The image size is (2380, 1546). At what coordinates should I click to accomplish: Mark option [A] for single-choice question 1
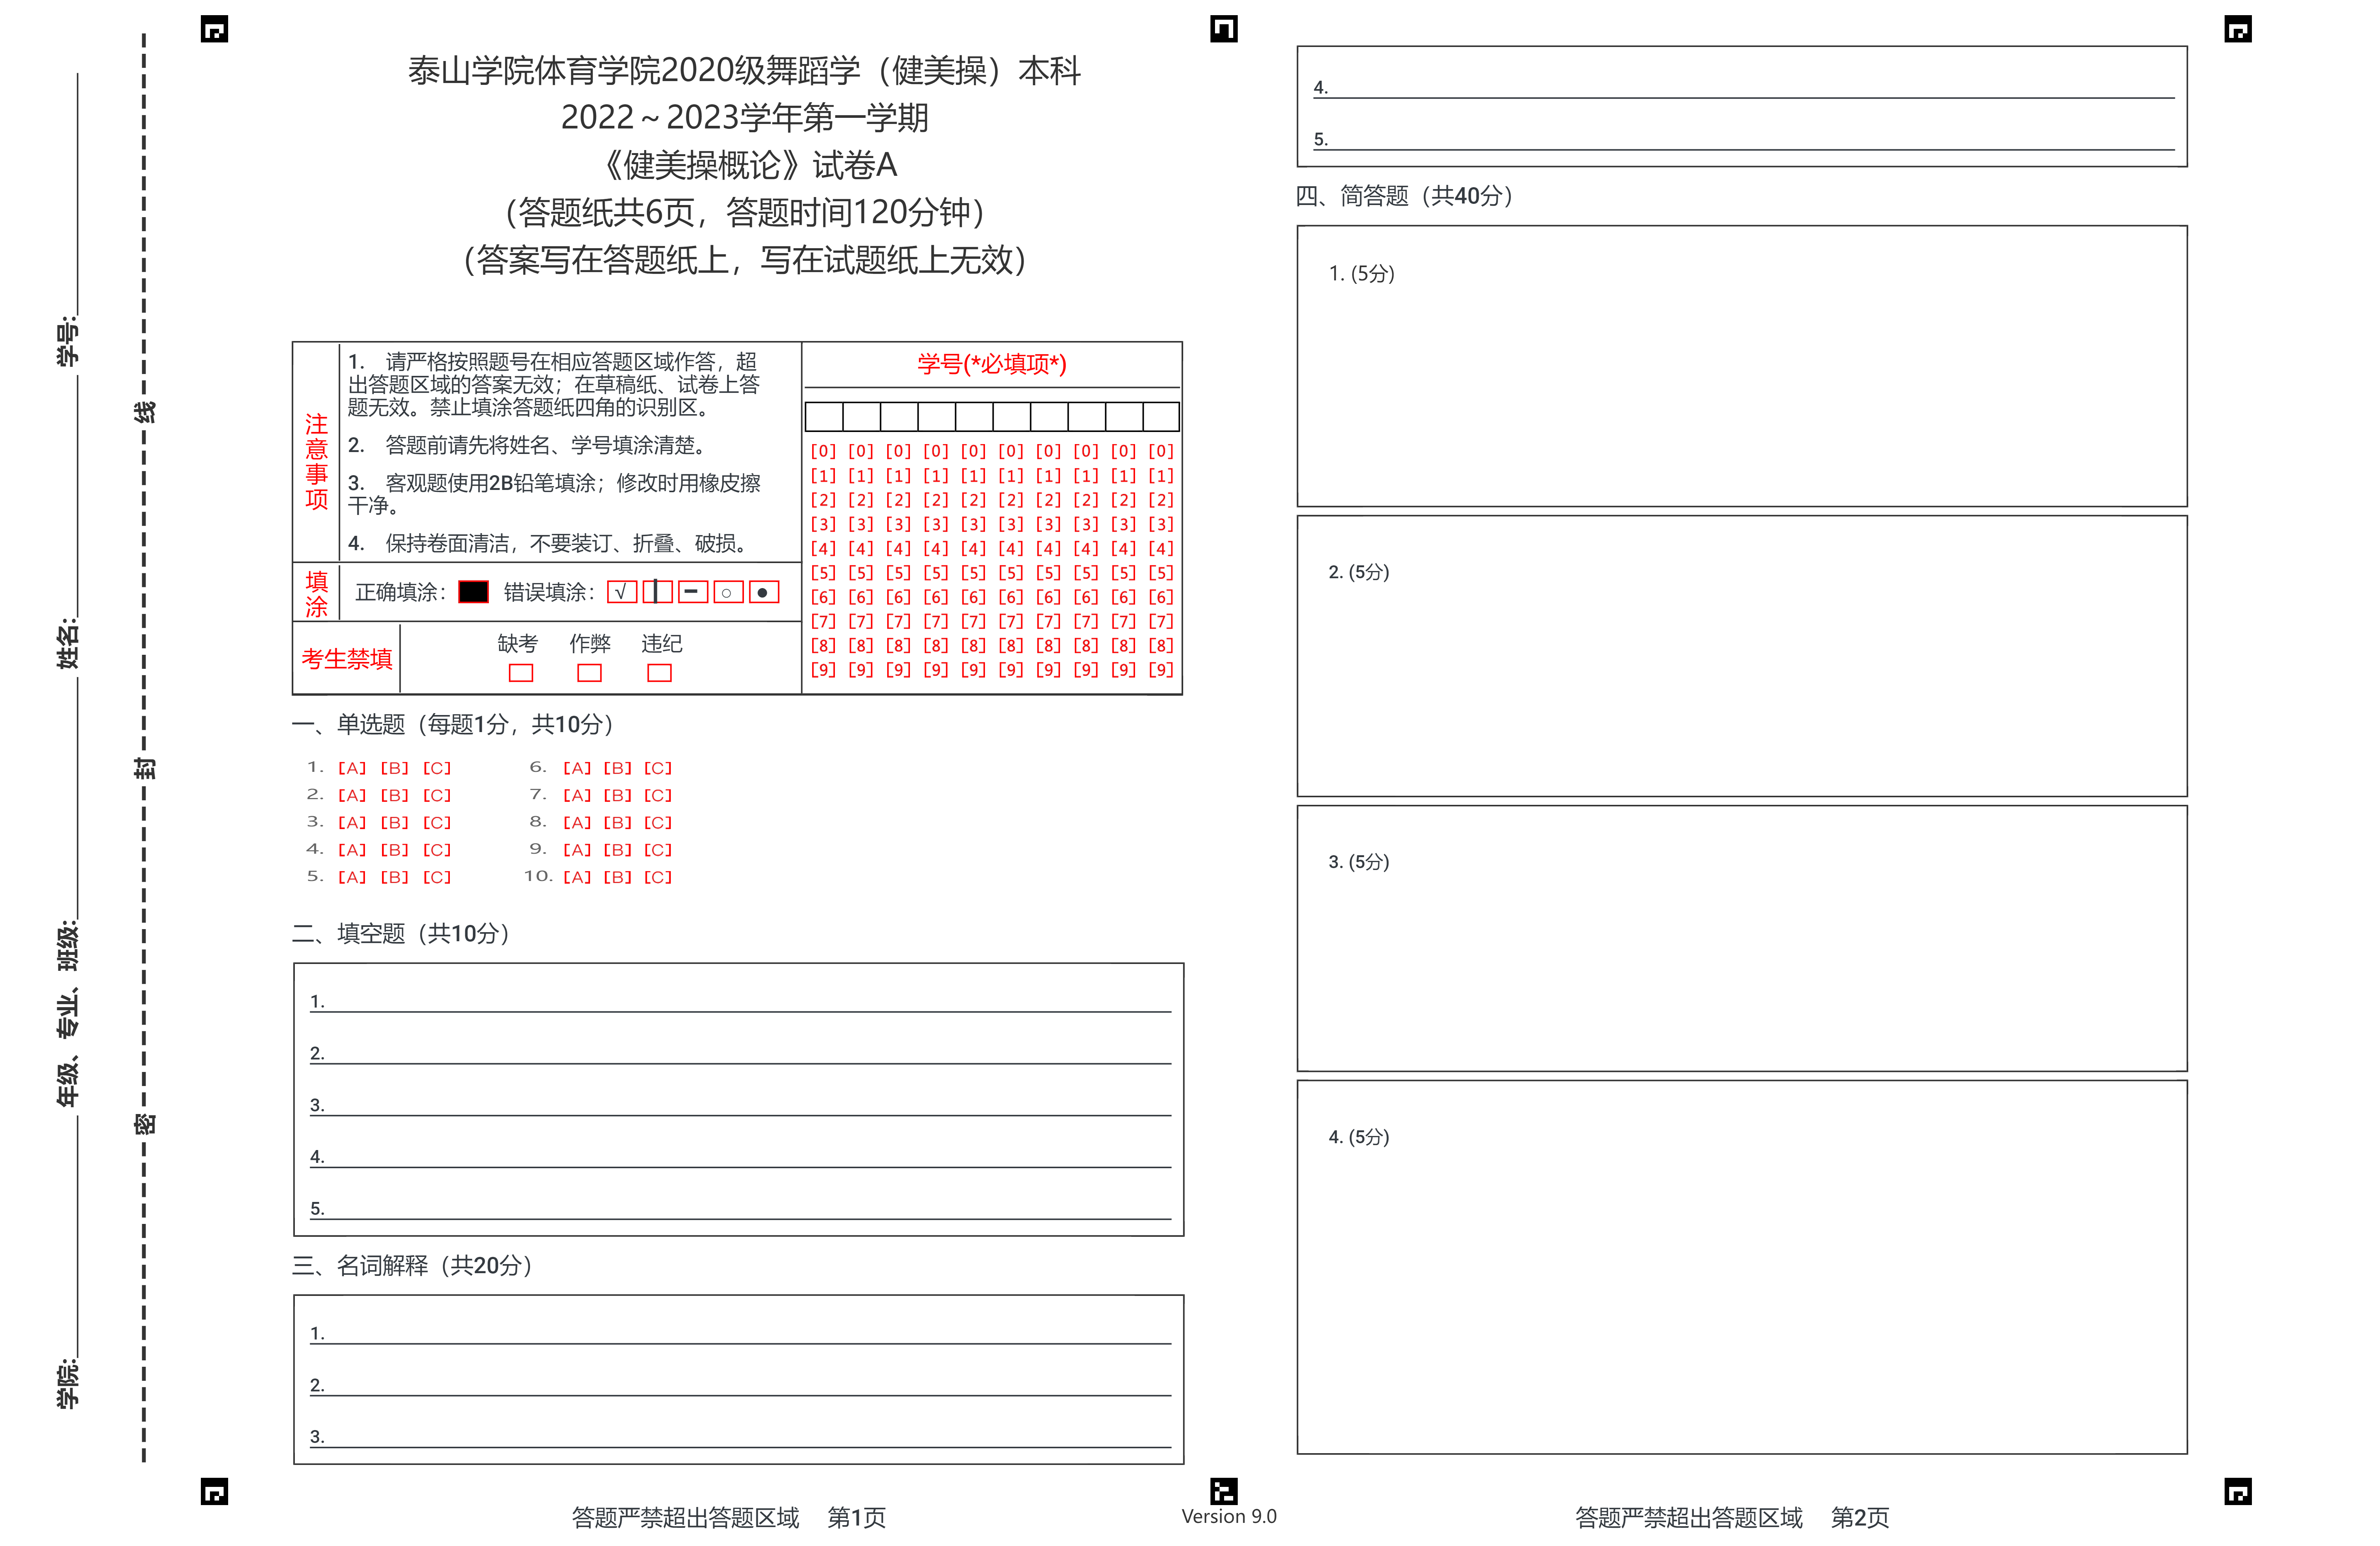[352, 768]
